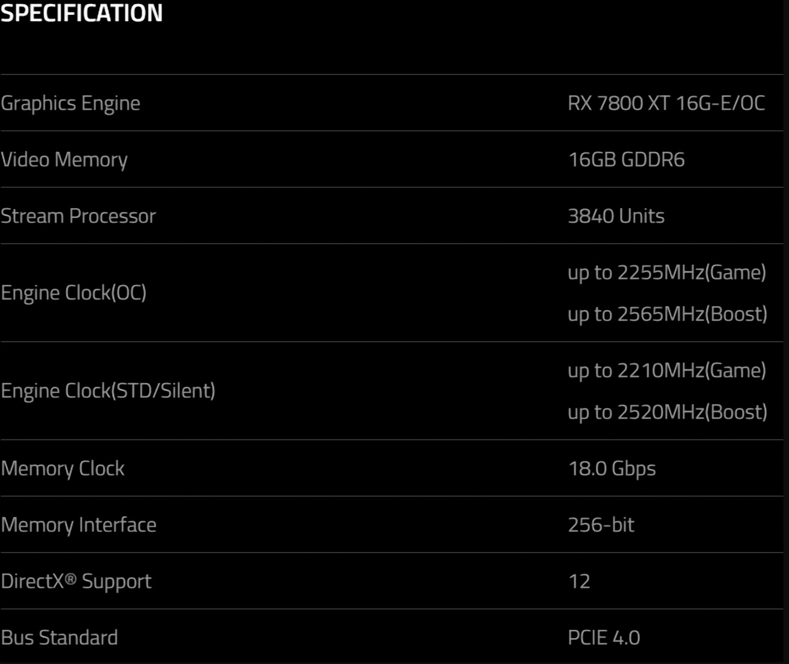Click the DirectX® Support label
Image resolution: width=789 pixels, height=664 pixels.
[x=76, y=581]
